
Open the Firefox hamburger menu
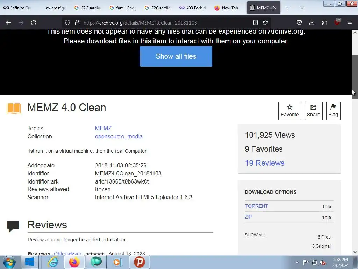tap(350, 23)
